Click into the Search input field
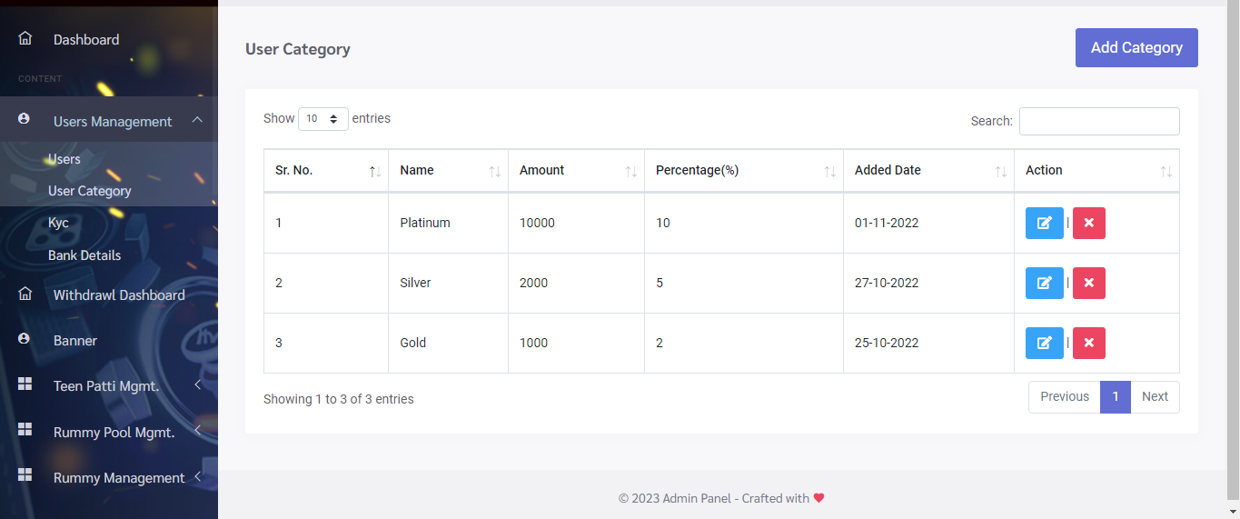 point(1098,121)
